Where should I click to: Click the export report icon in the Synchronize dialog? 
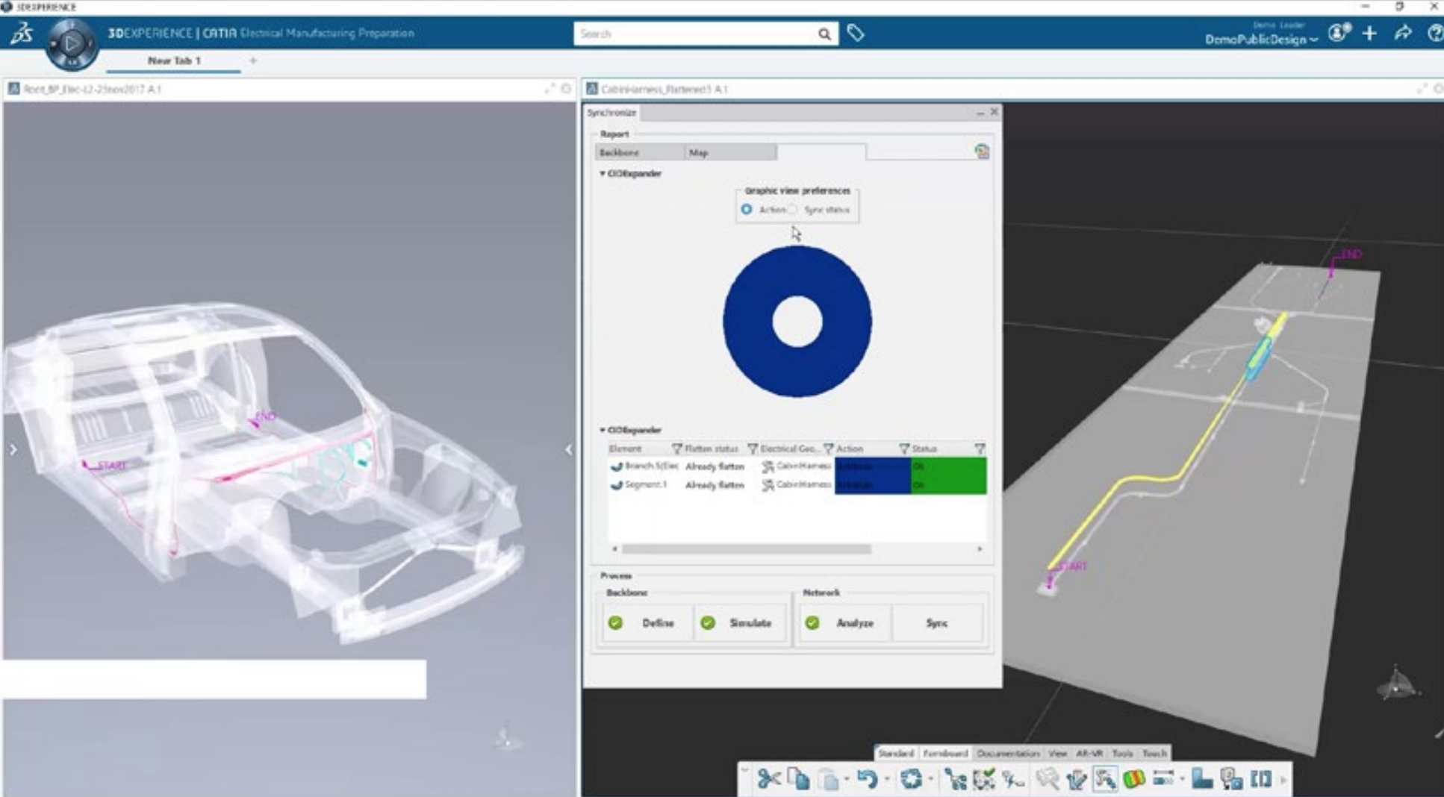(982, 151)
